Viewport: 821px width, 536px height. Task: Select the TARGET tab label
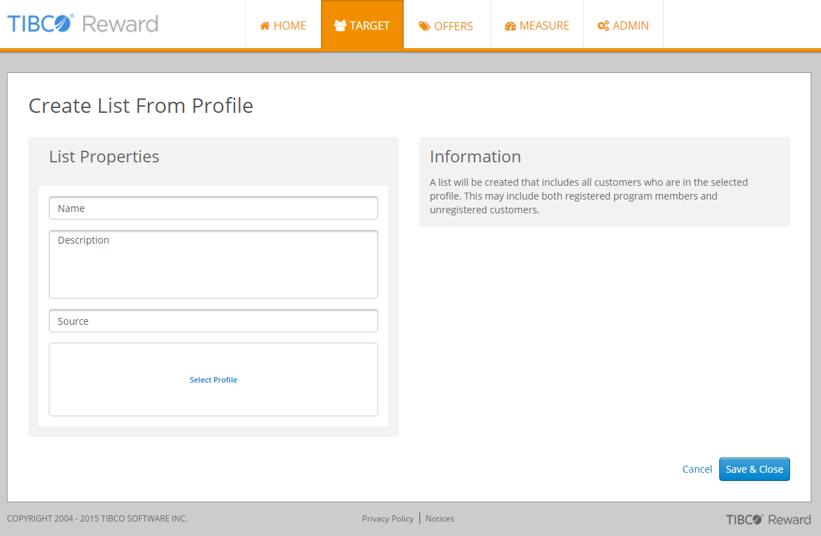[x=369, y=26]
